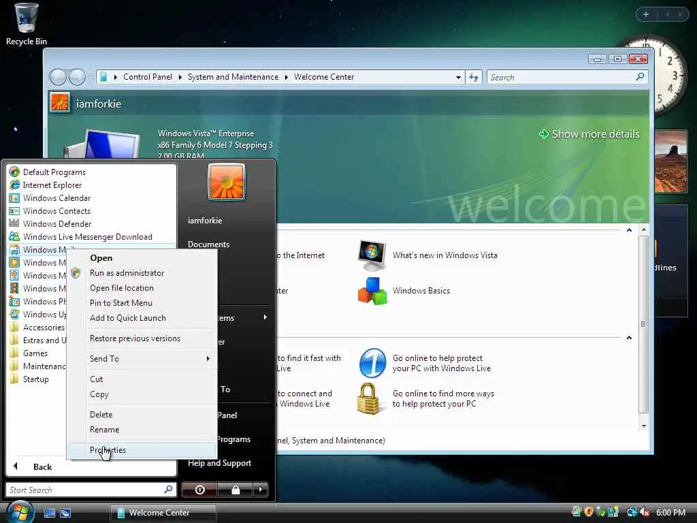
Task: Open the Windows Basics cubes icon
Action: [x=372, y=291]
